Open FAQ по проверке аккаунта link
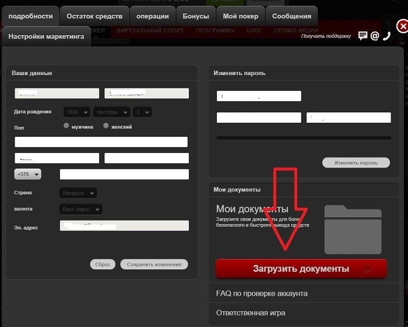Image resolution: width=408 pixels, height=327 pixels. 262,293
